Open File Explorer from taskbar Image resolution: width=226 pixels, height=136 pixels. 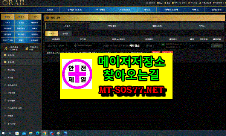pos(31,133)
